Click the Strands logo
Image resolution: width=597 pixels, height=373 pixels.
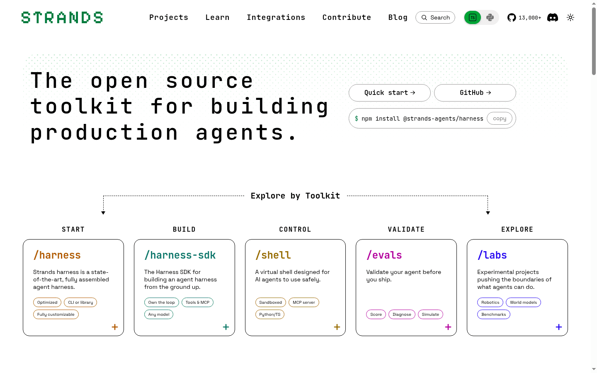[x=62, y=17]
